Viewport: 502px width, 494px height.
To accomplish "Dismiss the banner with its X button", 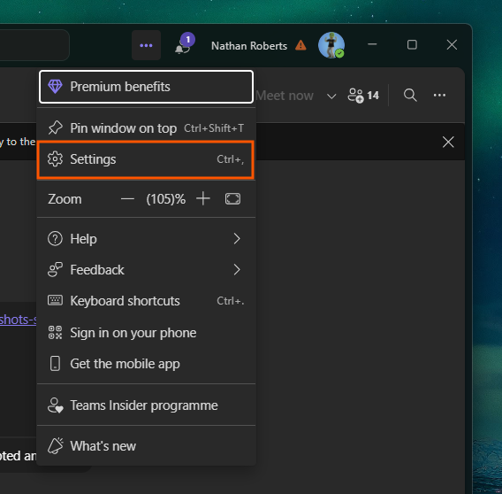I will (x=448, y=142).
